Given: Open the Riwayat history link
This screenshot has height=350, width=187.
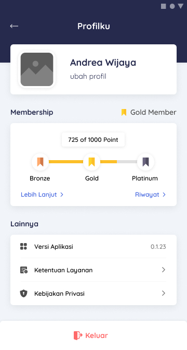Looking at the screenshot, I should 147,195.
